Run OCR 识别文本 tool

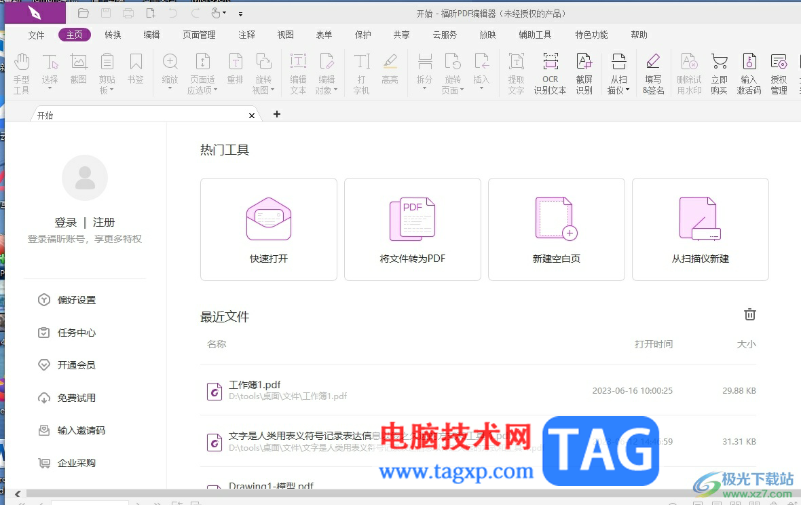[550, 73]
